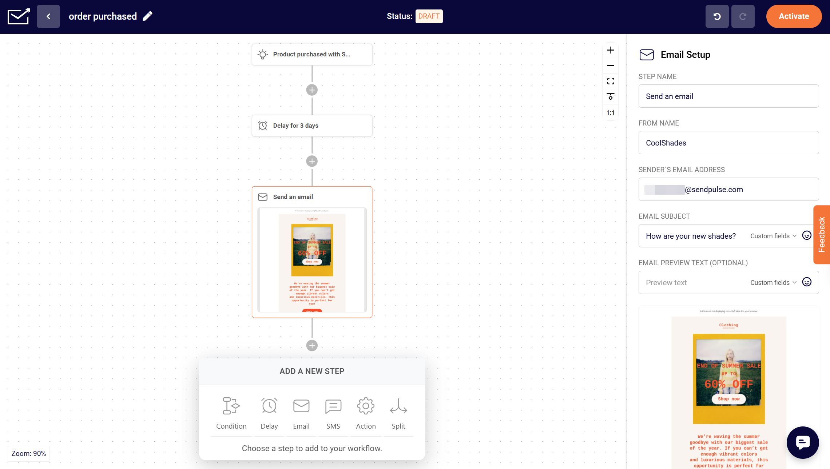Viewport: 830px width, 469px height.
Task: Add a step below Send an email block
Action: [x=312, y=345]
